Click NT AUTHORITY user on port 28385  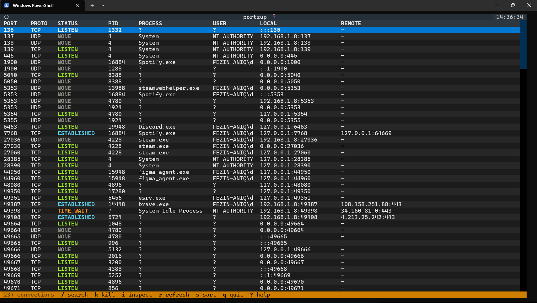click(233, 159)
